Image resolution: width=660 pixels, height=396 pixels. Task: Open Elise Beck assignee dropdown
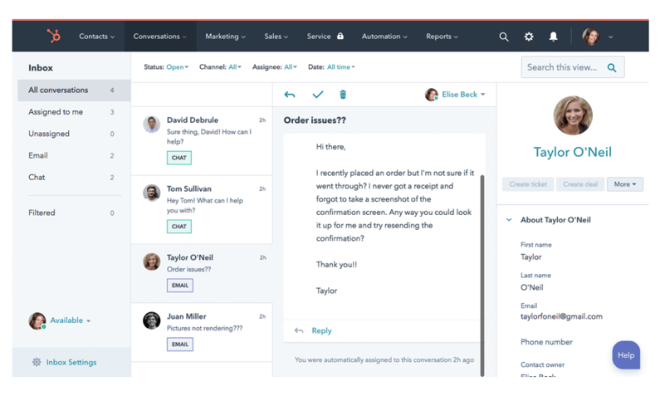tap(456, 95)
